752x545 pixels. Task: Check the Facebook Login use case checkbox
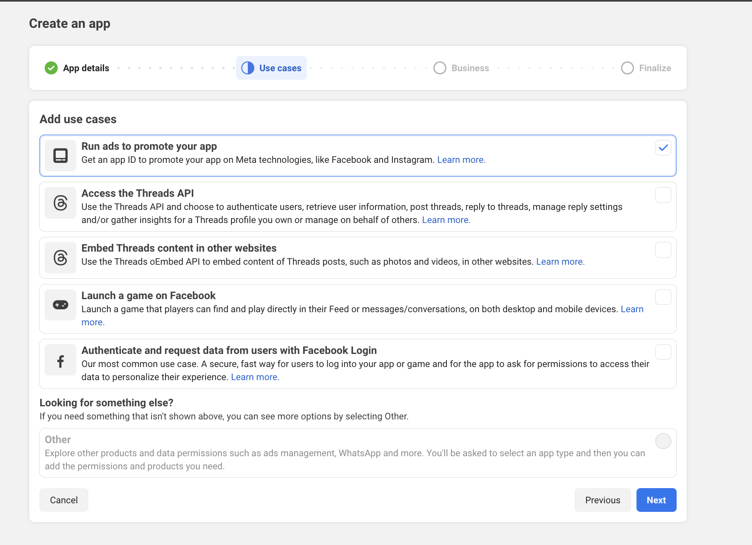[663, 352]
